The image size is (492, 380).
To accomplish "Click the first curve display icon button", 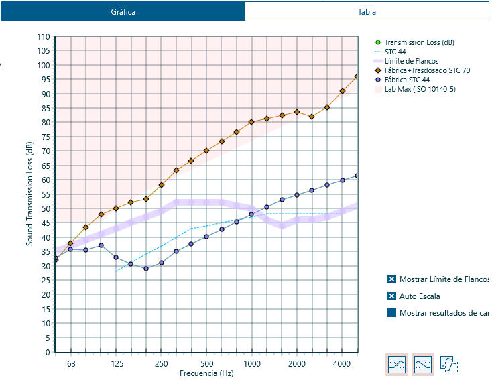I will coord(397,364).
